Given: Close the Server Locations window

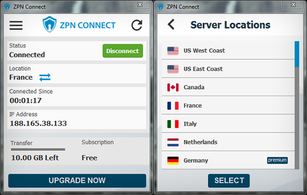Looking at the screenshot, I should (293, 5).
